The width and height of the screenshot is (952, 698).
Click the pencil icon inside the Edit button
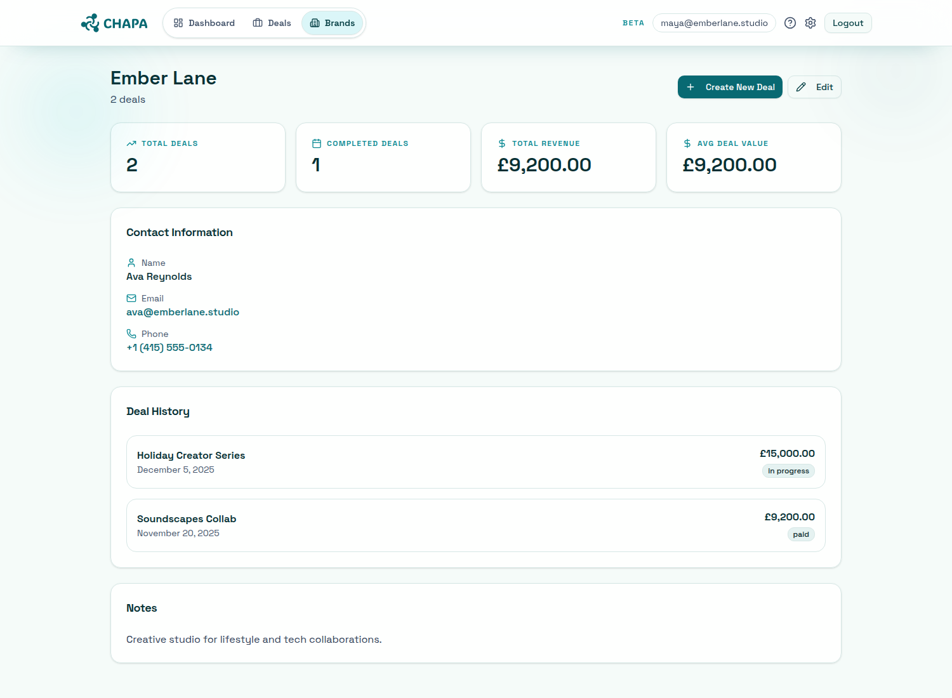pos(801,87)
